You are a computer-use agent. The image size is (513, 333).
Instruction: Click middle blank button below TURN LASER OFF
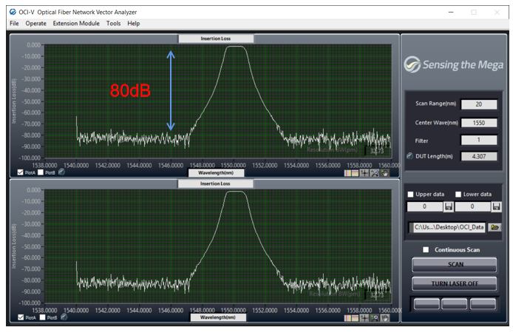[454, 304]
